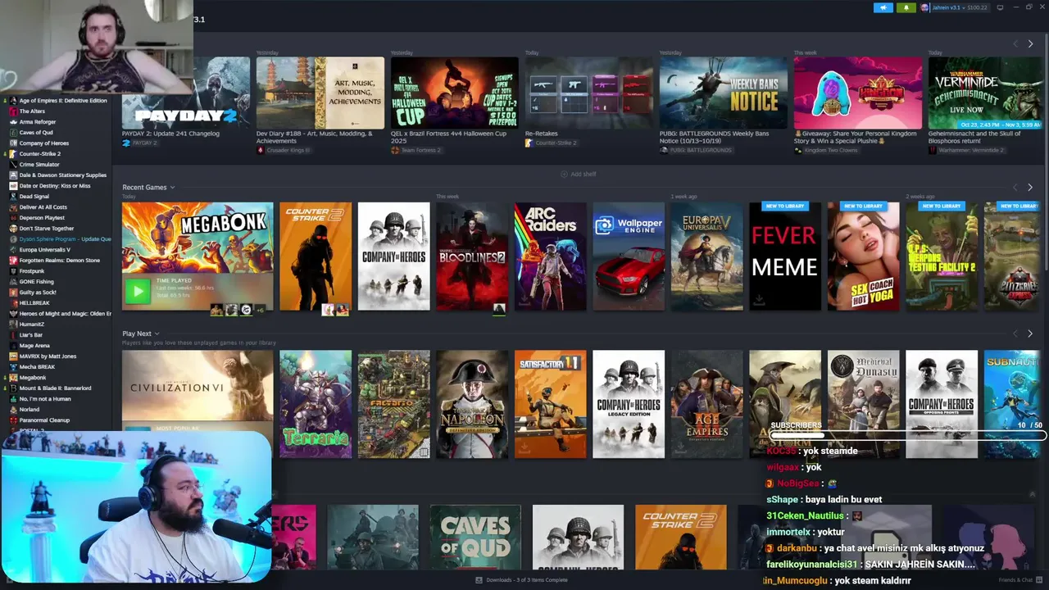Viewport: 1049px width, 590px height.
Task: Open Fever Meme cover in Recent Games
Action: coord(785,256)
